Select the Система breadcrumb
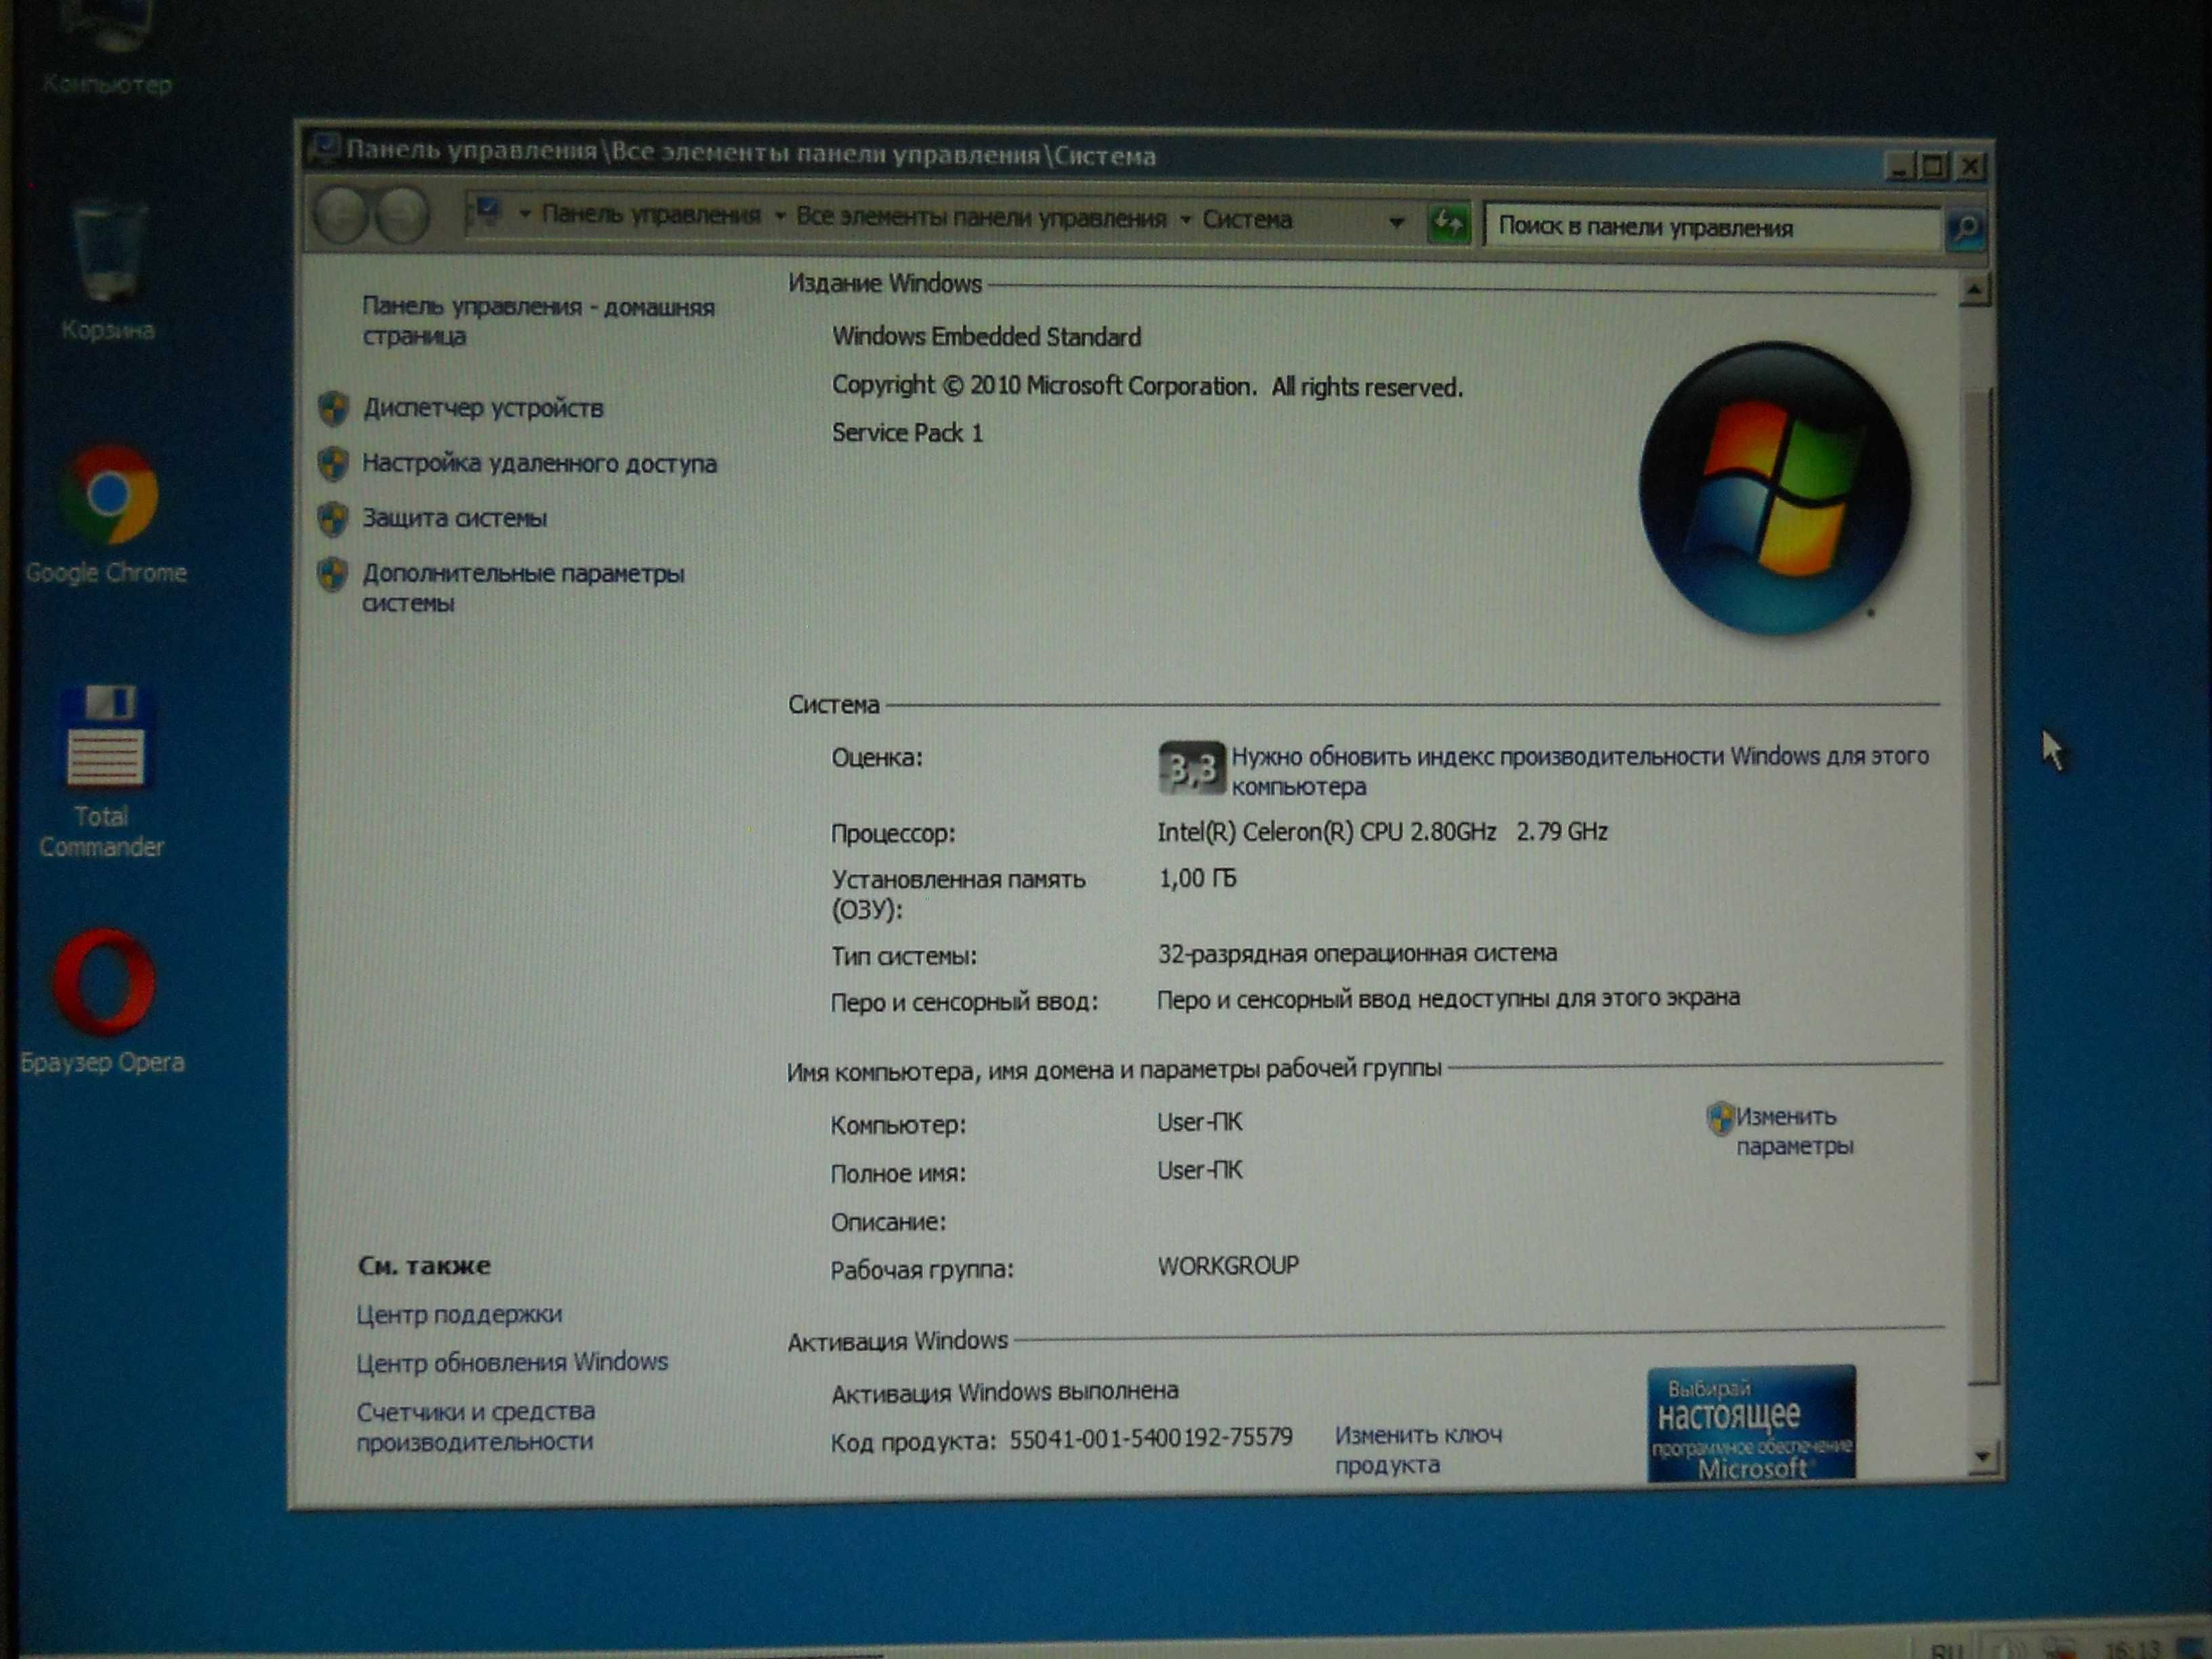The height and width of the screenshot is (1659, 2212). click(x=1247, y=219)
